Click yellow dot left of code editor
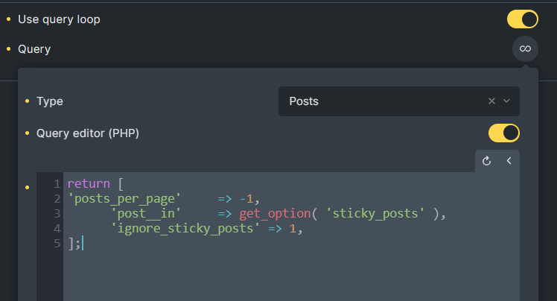557x301 pixels. [27, 187]
